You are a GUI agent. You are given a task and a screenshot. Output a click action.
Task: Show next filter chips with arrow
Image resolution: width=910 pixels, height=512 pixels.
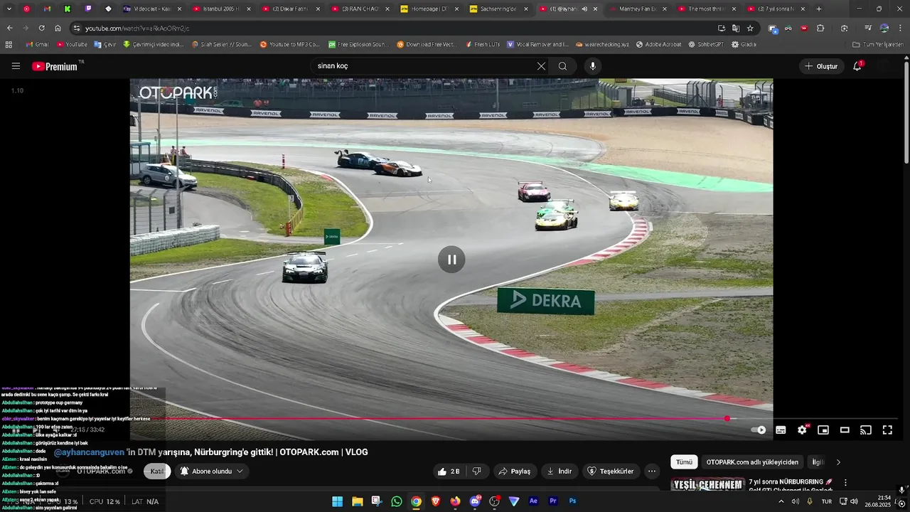(838, 462)
